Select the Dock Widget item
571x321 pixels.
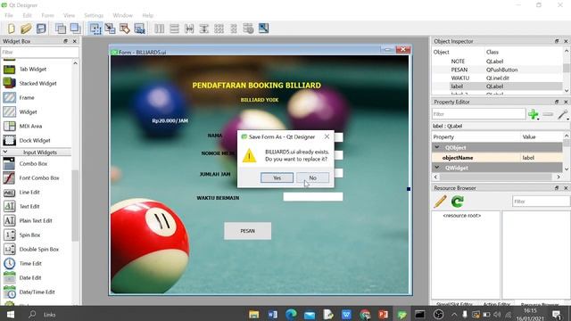click(36, 141)
